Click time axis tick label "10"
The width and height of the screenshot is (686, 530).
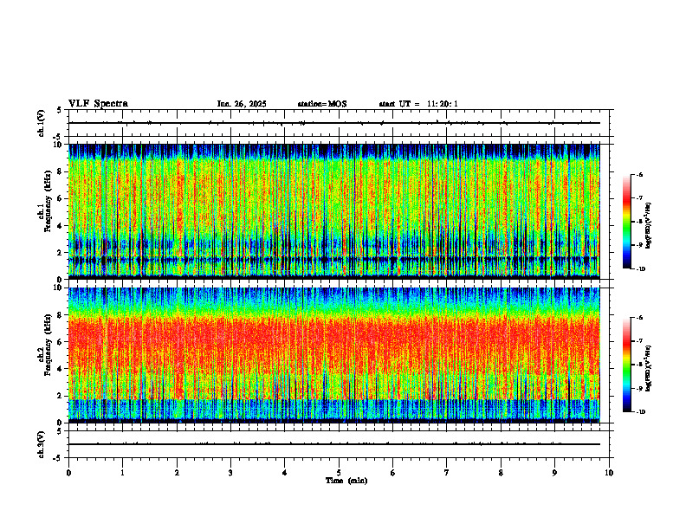609,473
